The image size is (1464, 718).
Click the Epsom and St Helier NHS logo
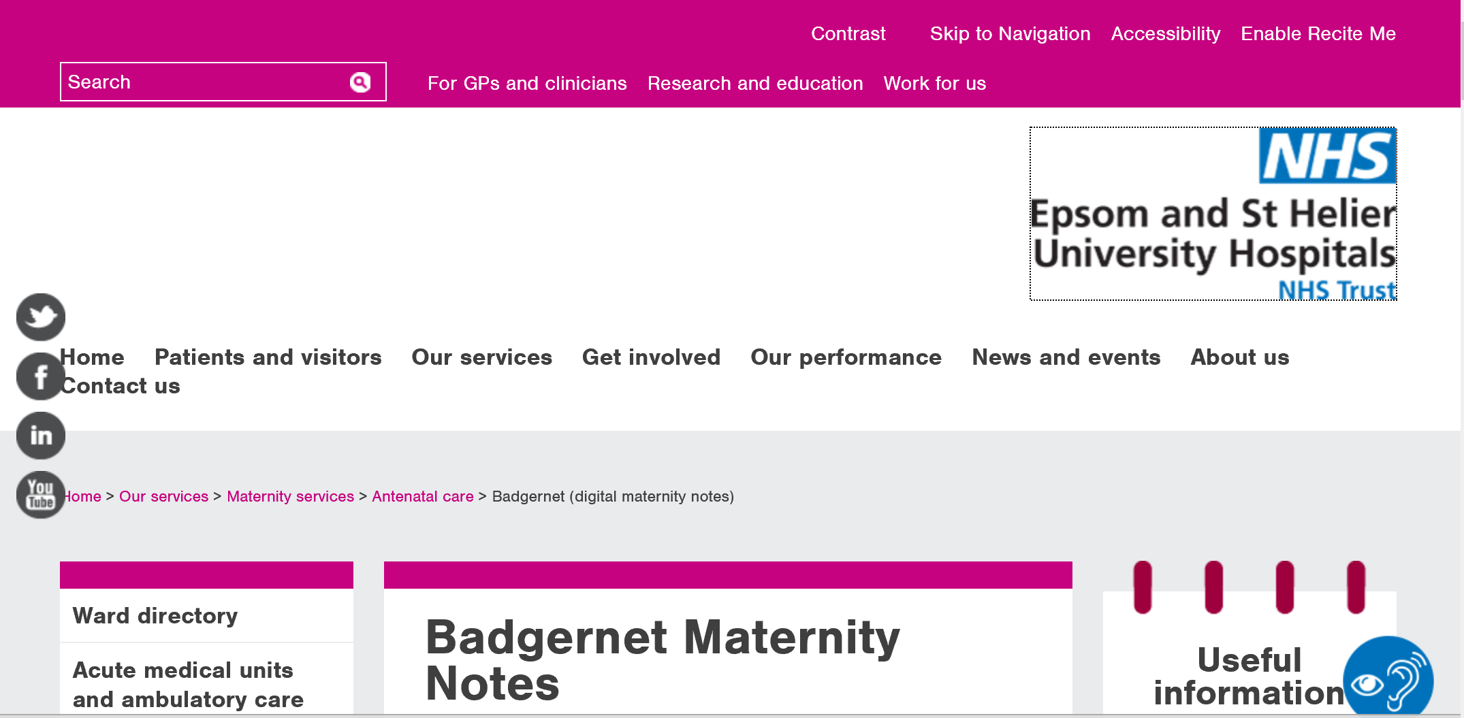(x=1213, y=214)
